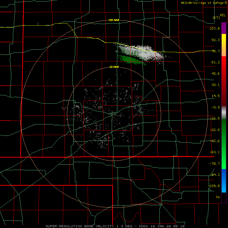The width and height of the screenshot is (228, 228).
Task: Click the -32.0 velocity scale value
Action: [x=215, y=130]
